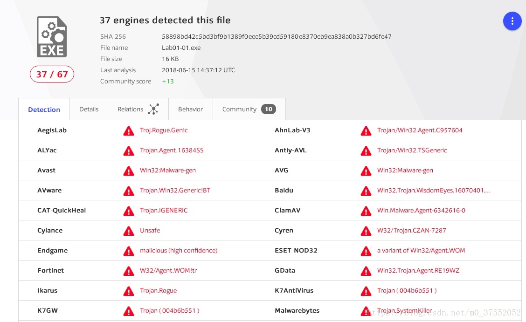Screen dimensions: 526x322
Task: Click the Community count badge 10
Action: (269, 109)
